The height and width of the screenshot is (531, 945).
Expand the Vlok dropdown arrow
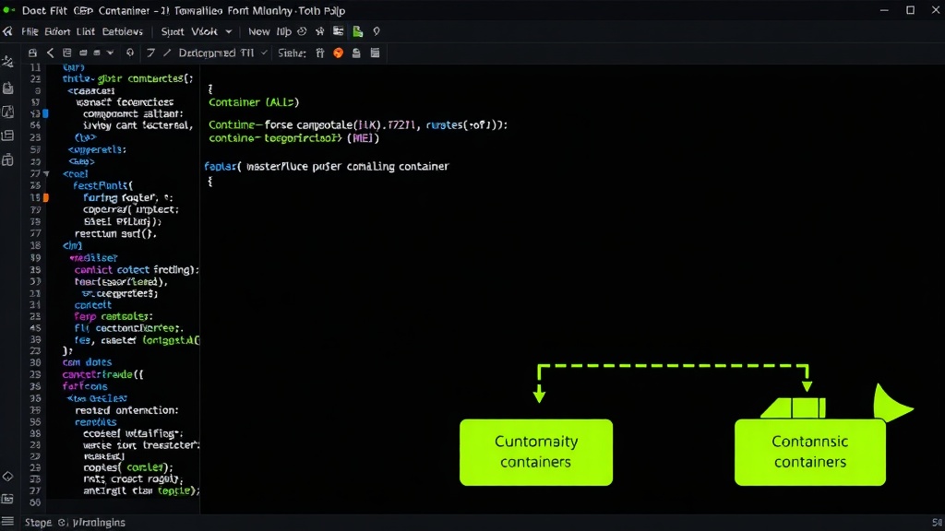(x=229, y=31)
